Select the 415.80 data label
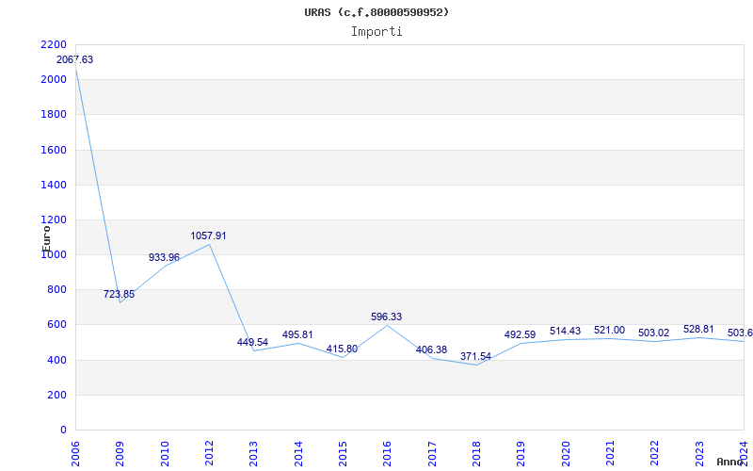The image size is (753, 471). pyautogui.click(x=342, y=349)
